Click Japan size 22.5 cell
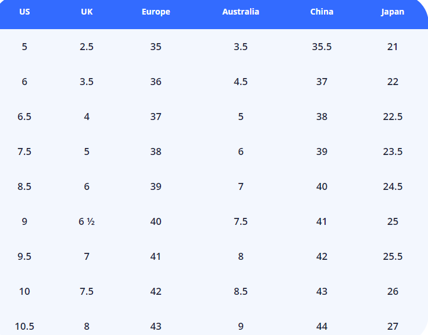The width and height of the screenshot is (428, 335). [x=393, y=117]
